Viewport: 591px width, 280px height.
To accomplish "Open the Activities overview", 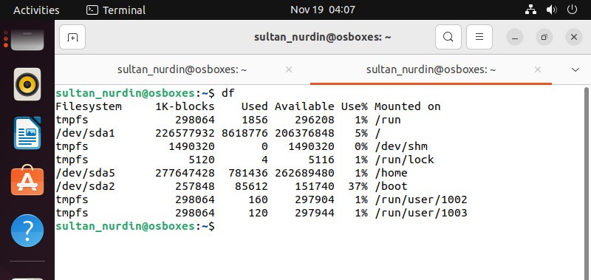I will [36, 10].
